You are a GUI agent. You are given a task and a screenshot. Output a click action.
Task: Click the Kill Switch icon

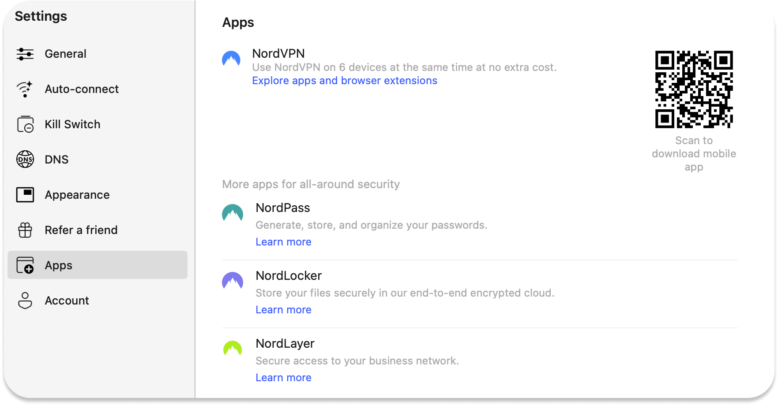tap(25, 124)
